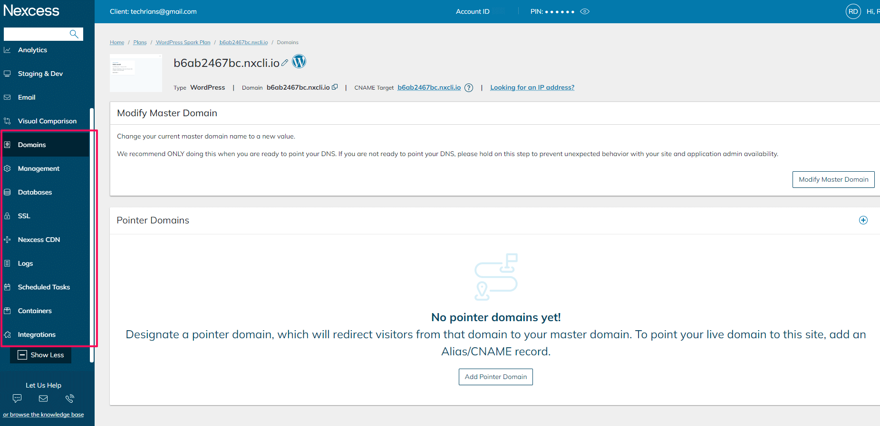The width and height of the screenshot is (880, 426).
Task: Click the CNAME Target domain link
Action: click(x=429, y=87)
